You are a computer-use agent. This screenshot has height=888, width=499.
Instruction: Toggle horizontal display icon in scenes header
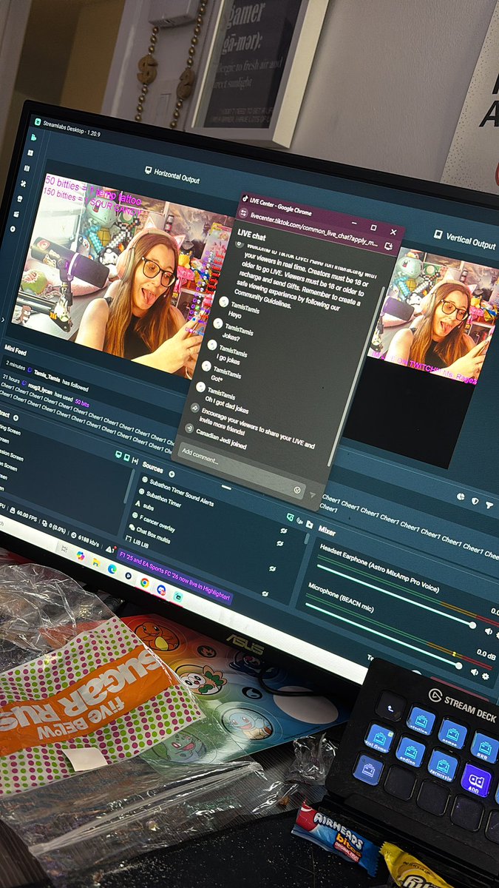(x=118, y=455)
